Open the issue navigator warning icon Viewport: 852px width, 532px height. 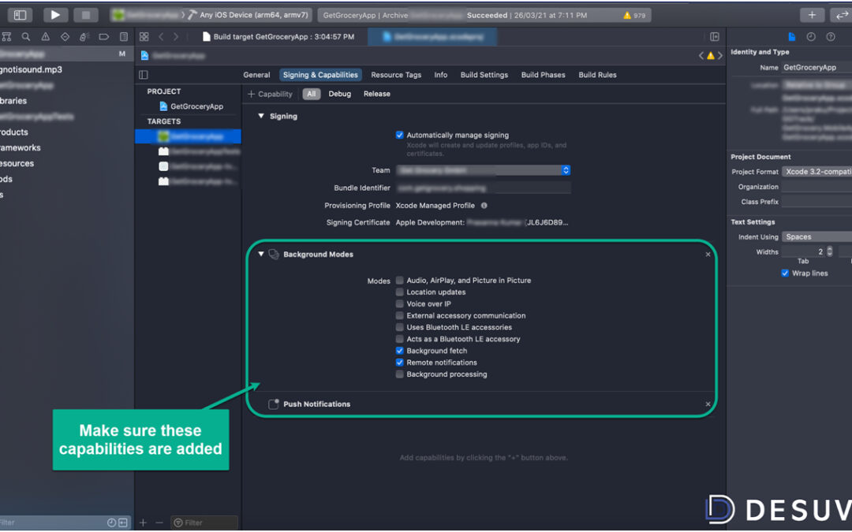click(45, 37)
